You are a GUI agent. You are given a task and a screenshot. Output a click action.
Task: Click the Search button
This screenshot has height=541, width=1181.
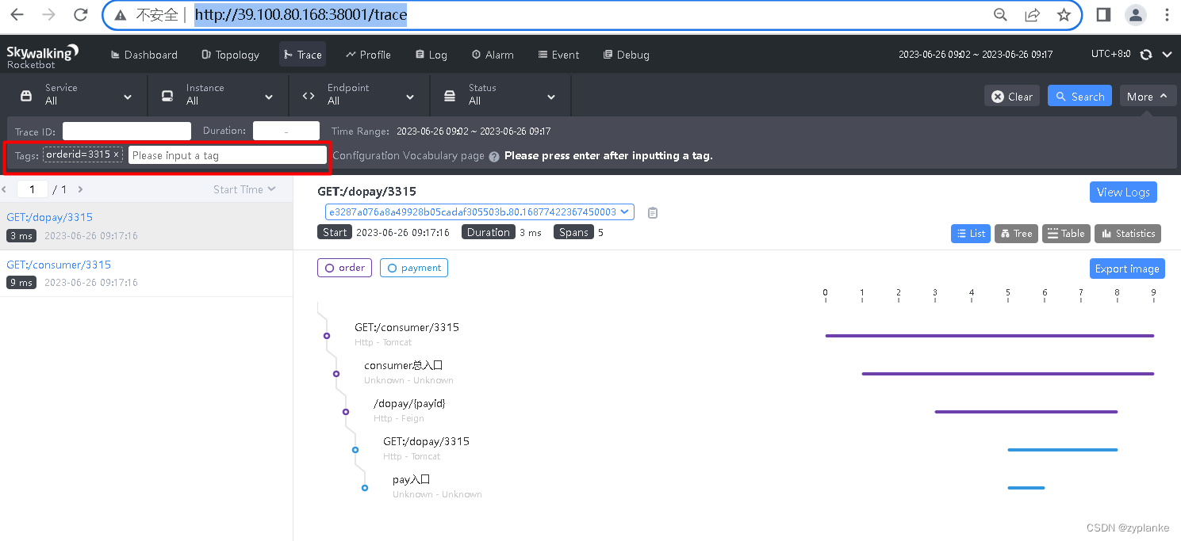point(1079,95)
